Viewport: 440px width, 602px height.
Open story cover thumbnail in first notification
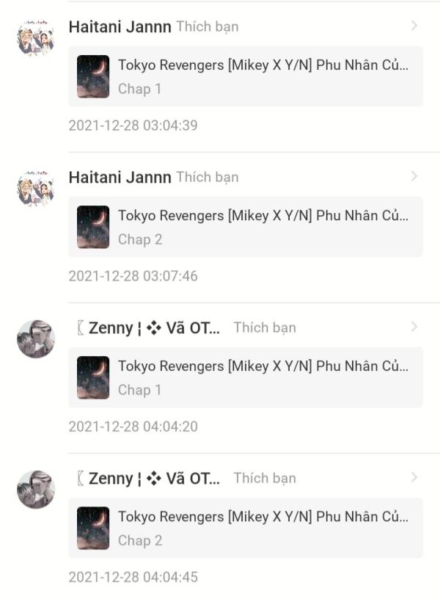click(93, 76)
